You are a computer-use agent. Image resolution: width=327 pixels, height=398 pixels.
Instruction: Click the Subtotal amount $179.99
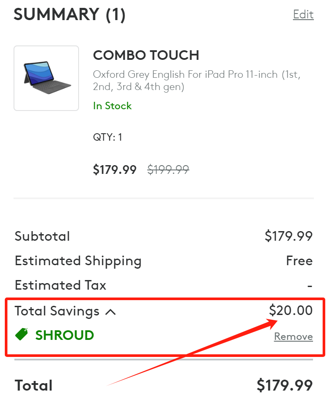point(289,236)
